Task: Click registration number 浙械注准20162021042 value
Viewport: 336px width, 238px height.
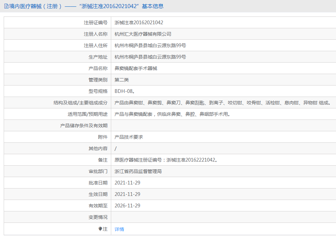Action: [x=139, y=23]
